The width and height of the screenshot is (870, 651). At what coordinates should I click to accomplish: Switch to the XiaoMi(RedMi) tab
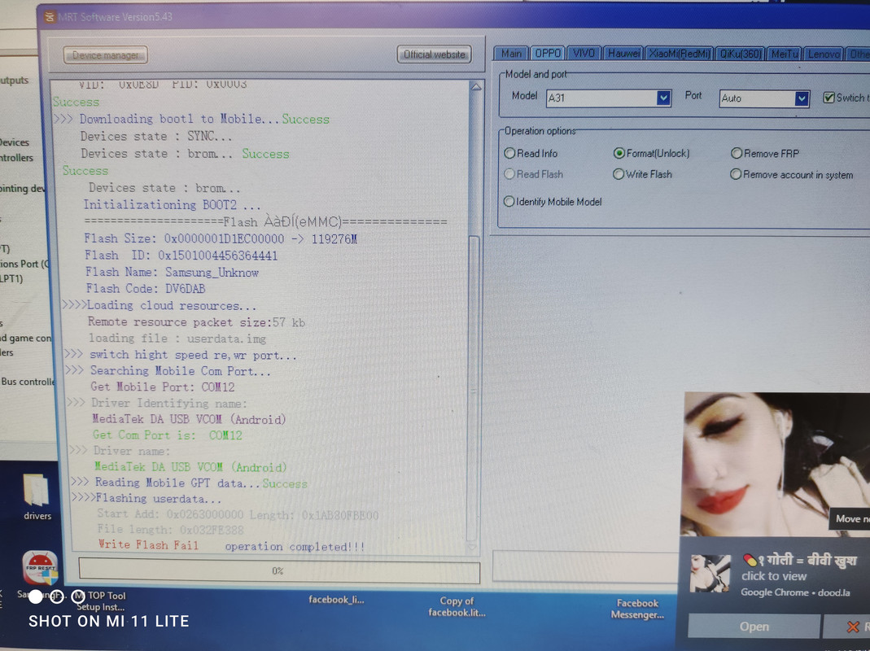point(680,53)
